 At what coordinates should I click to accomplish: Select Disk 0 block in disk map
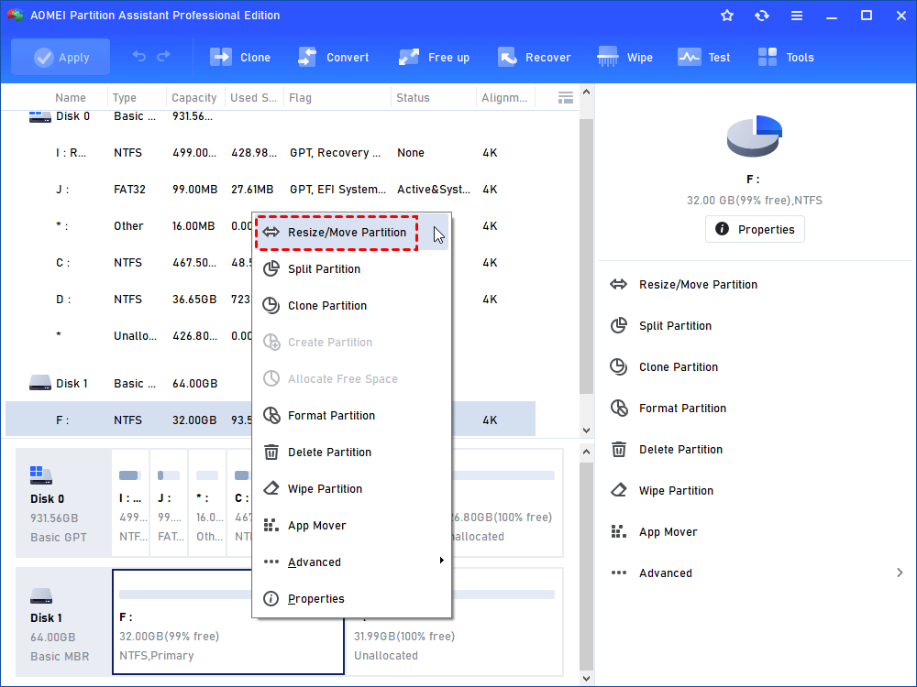63,503
